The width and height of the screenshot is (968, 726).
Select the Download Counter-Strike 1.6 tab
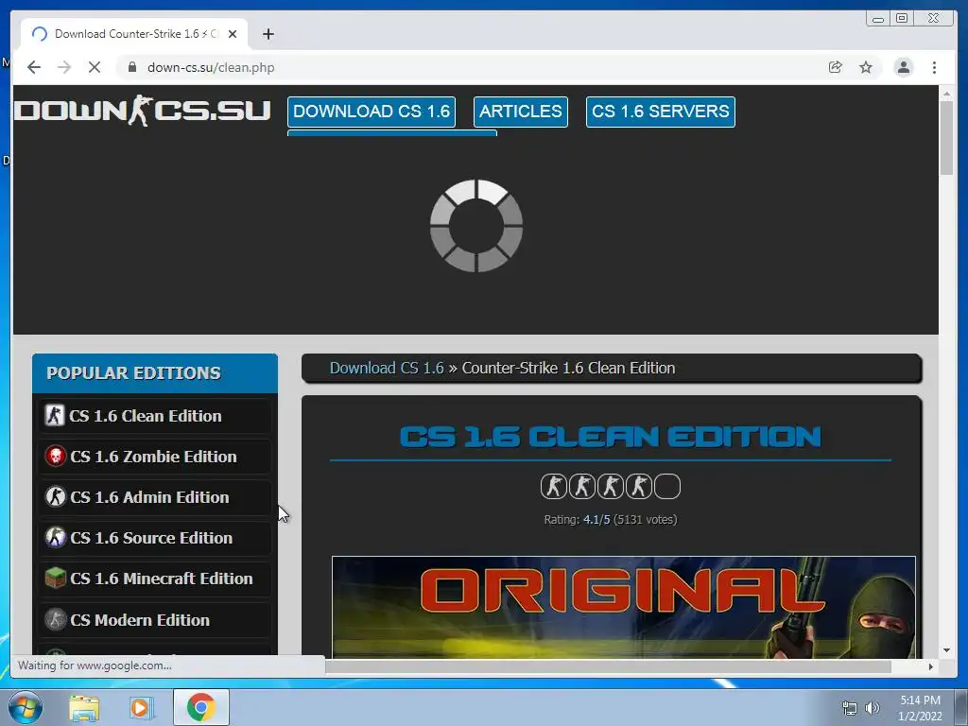134,34
